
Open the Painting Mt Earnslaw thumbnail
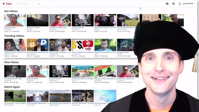pyautogui.click(x=128, y=20)
